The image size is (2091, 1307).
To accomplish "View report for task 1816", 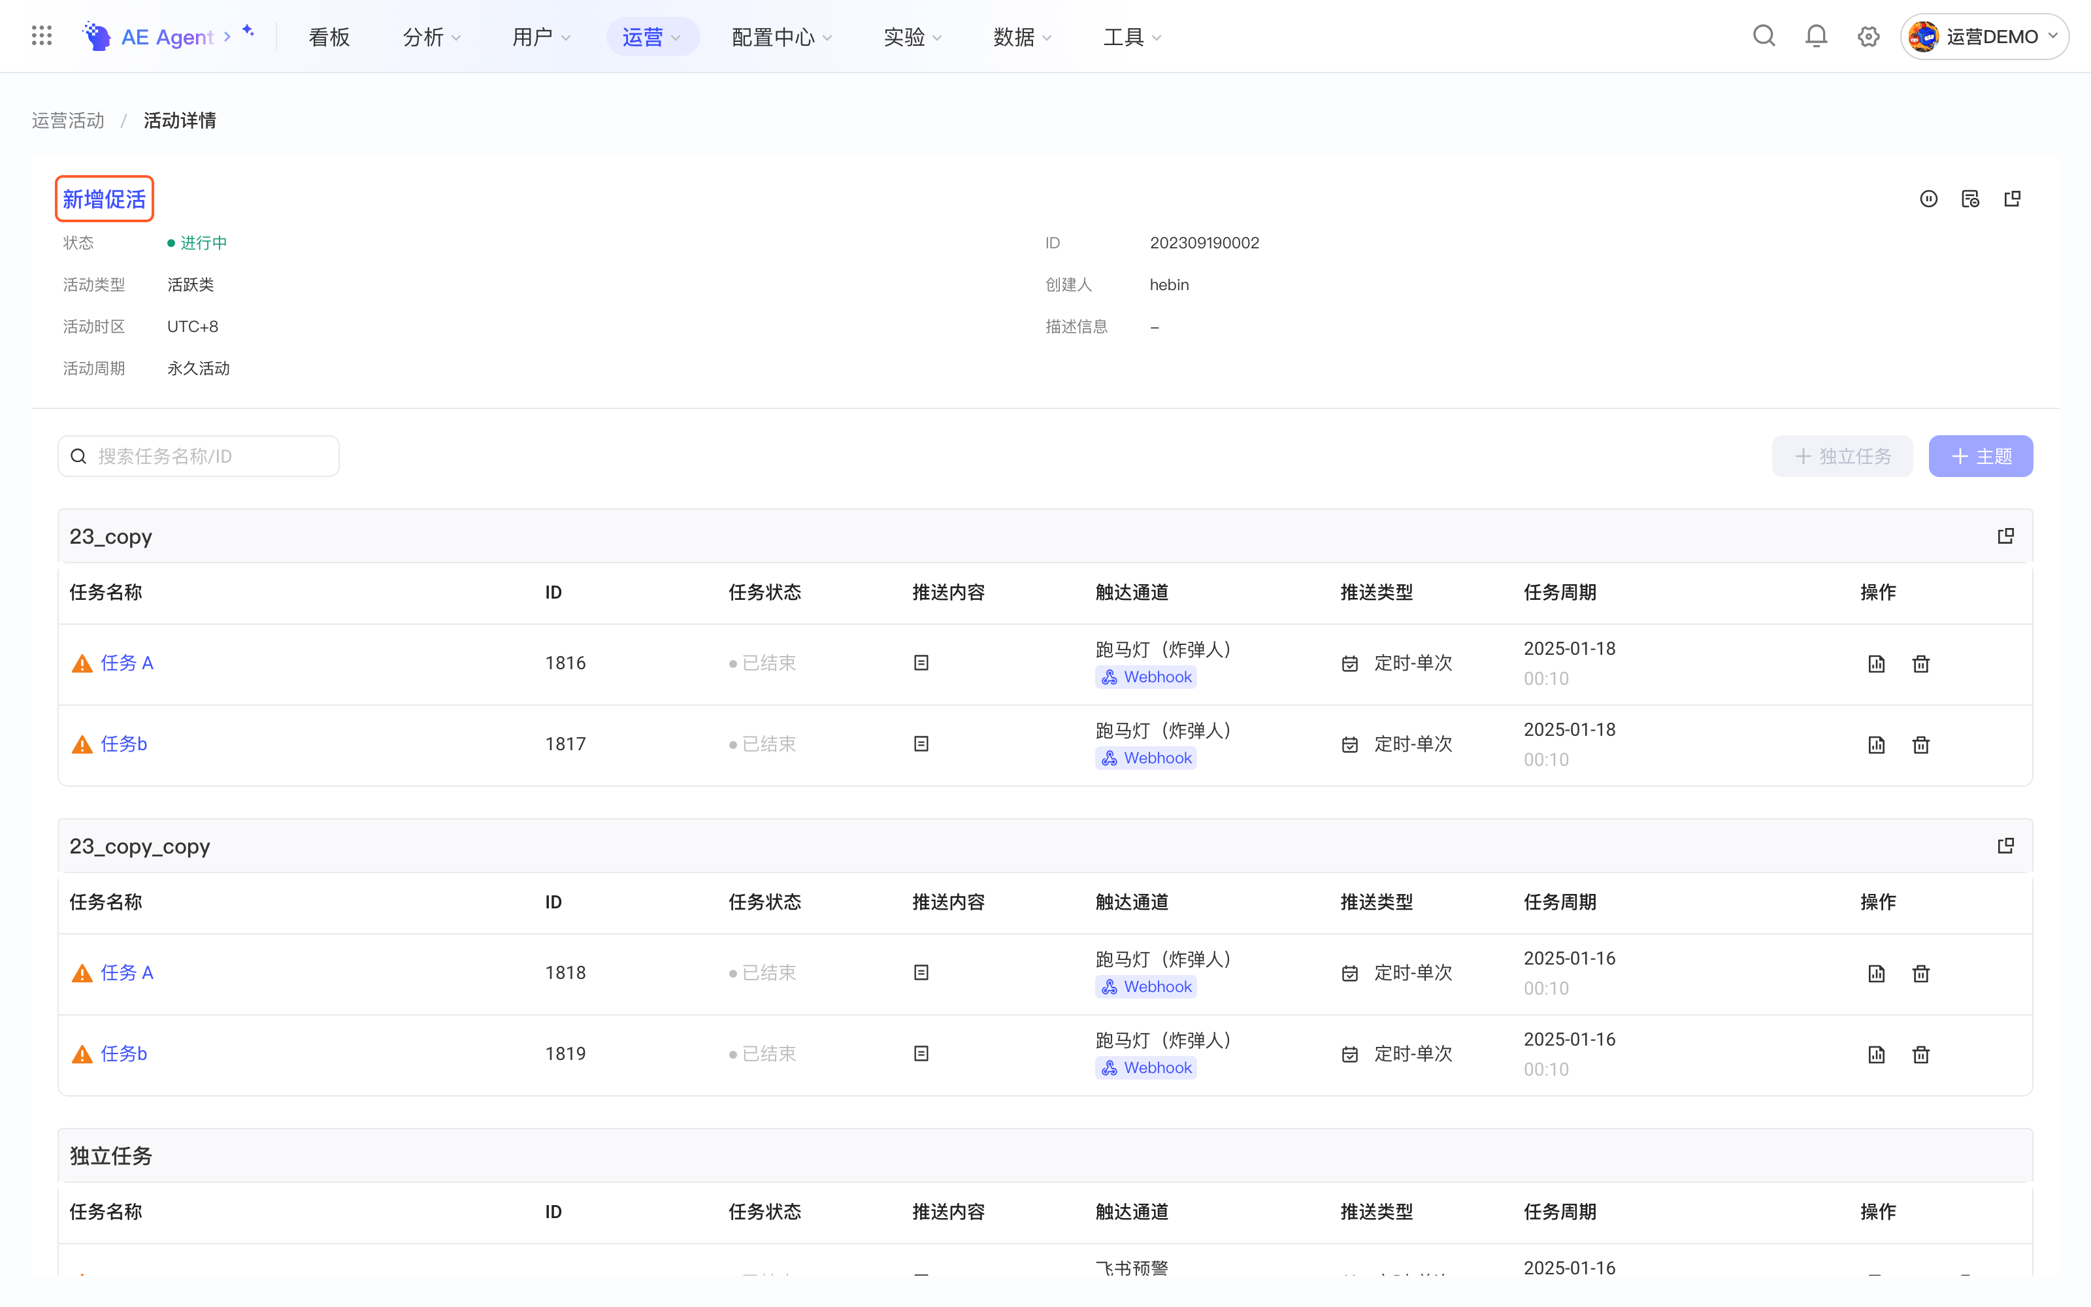I will (1876, 664).
